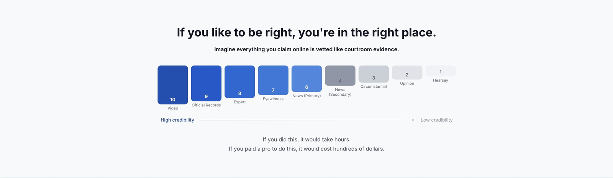This screenshot has width=613, height=178.
Task: Click the "If you like to be right" headline
Action: click(306, 33)
